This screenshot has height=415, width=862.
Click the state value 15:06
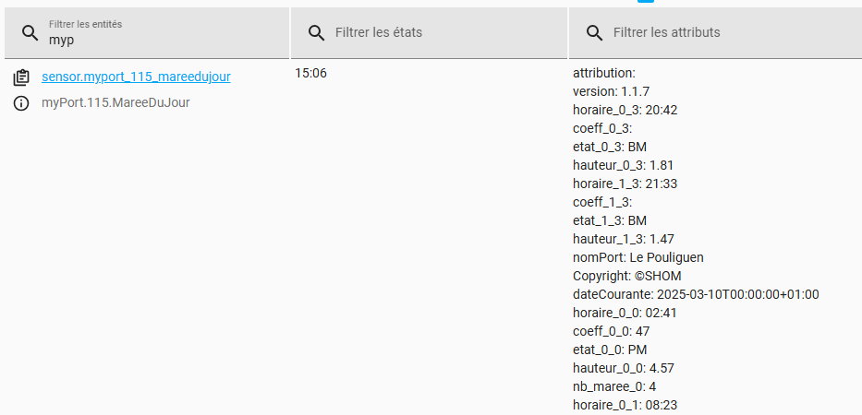click(x=310, y=73)
